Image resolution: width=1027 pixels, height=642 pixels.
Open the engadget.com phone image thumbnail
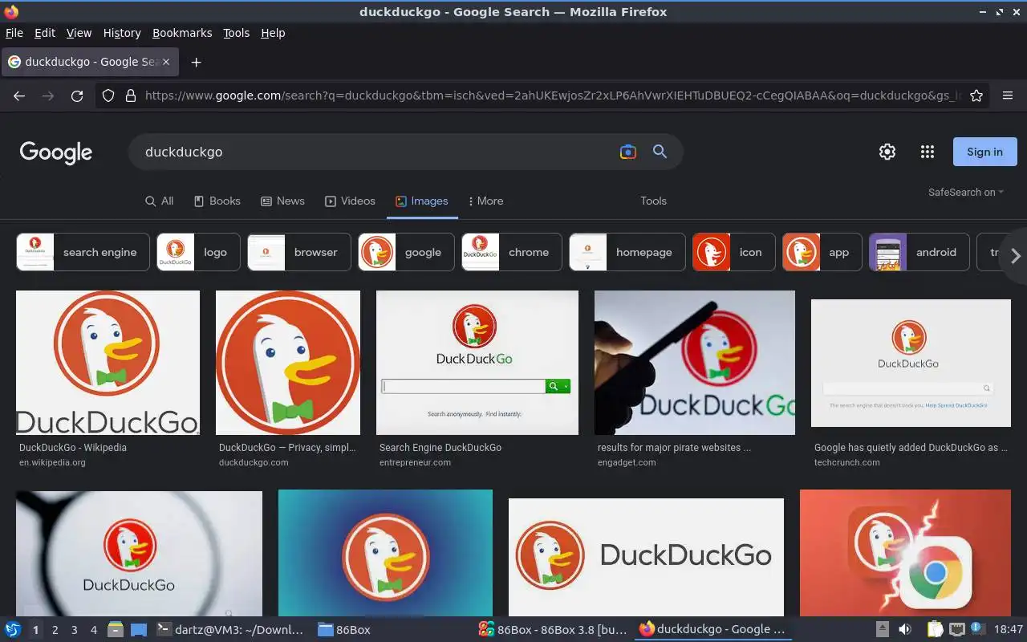click(695, 363)
